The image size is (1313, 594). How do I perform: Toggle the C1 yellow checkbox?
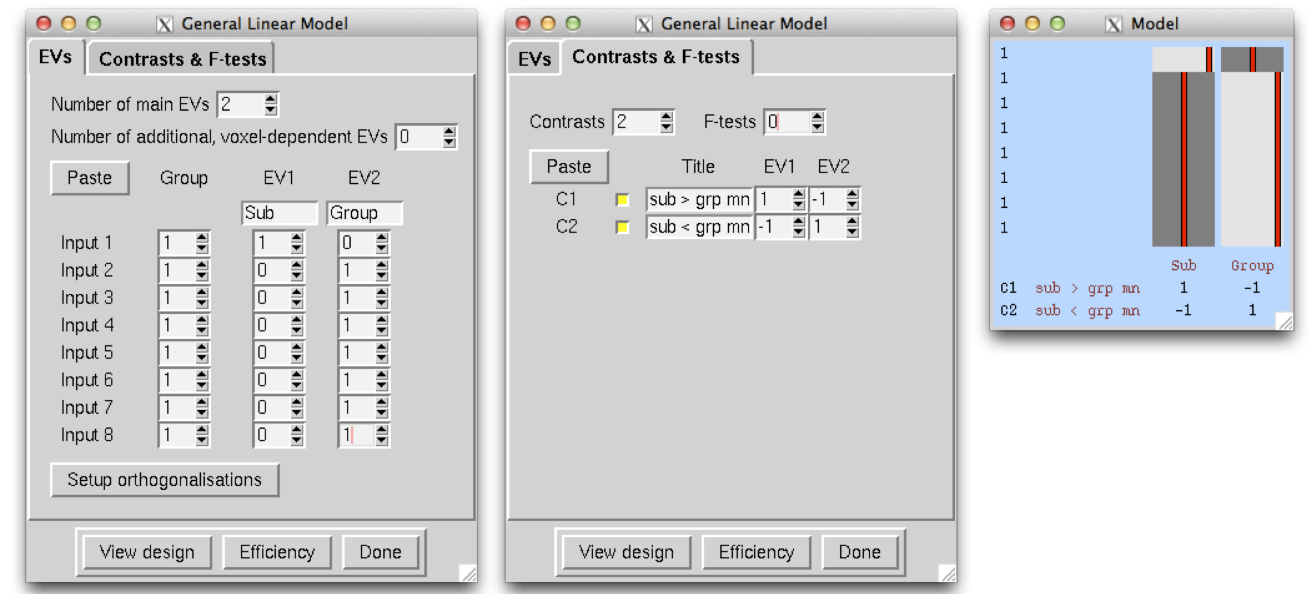pos(623,200)
